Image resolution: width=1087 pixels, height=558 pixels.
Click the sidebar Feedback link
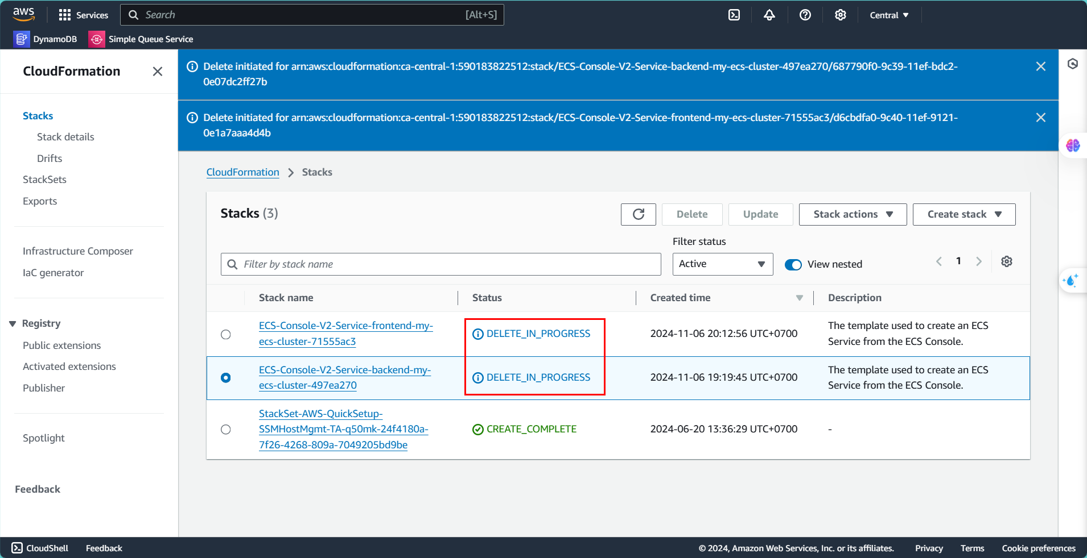tap(38, 489)
